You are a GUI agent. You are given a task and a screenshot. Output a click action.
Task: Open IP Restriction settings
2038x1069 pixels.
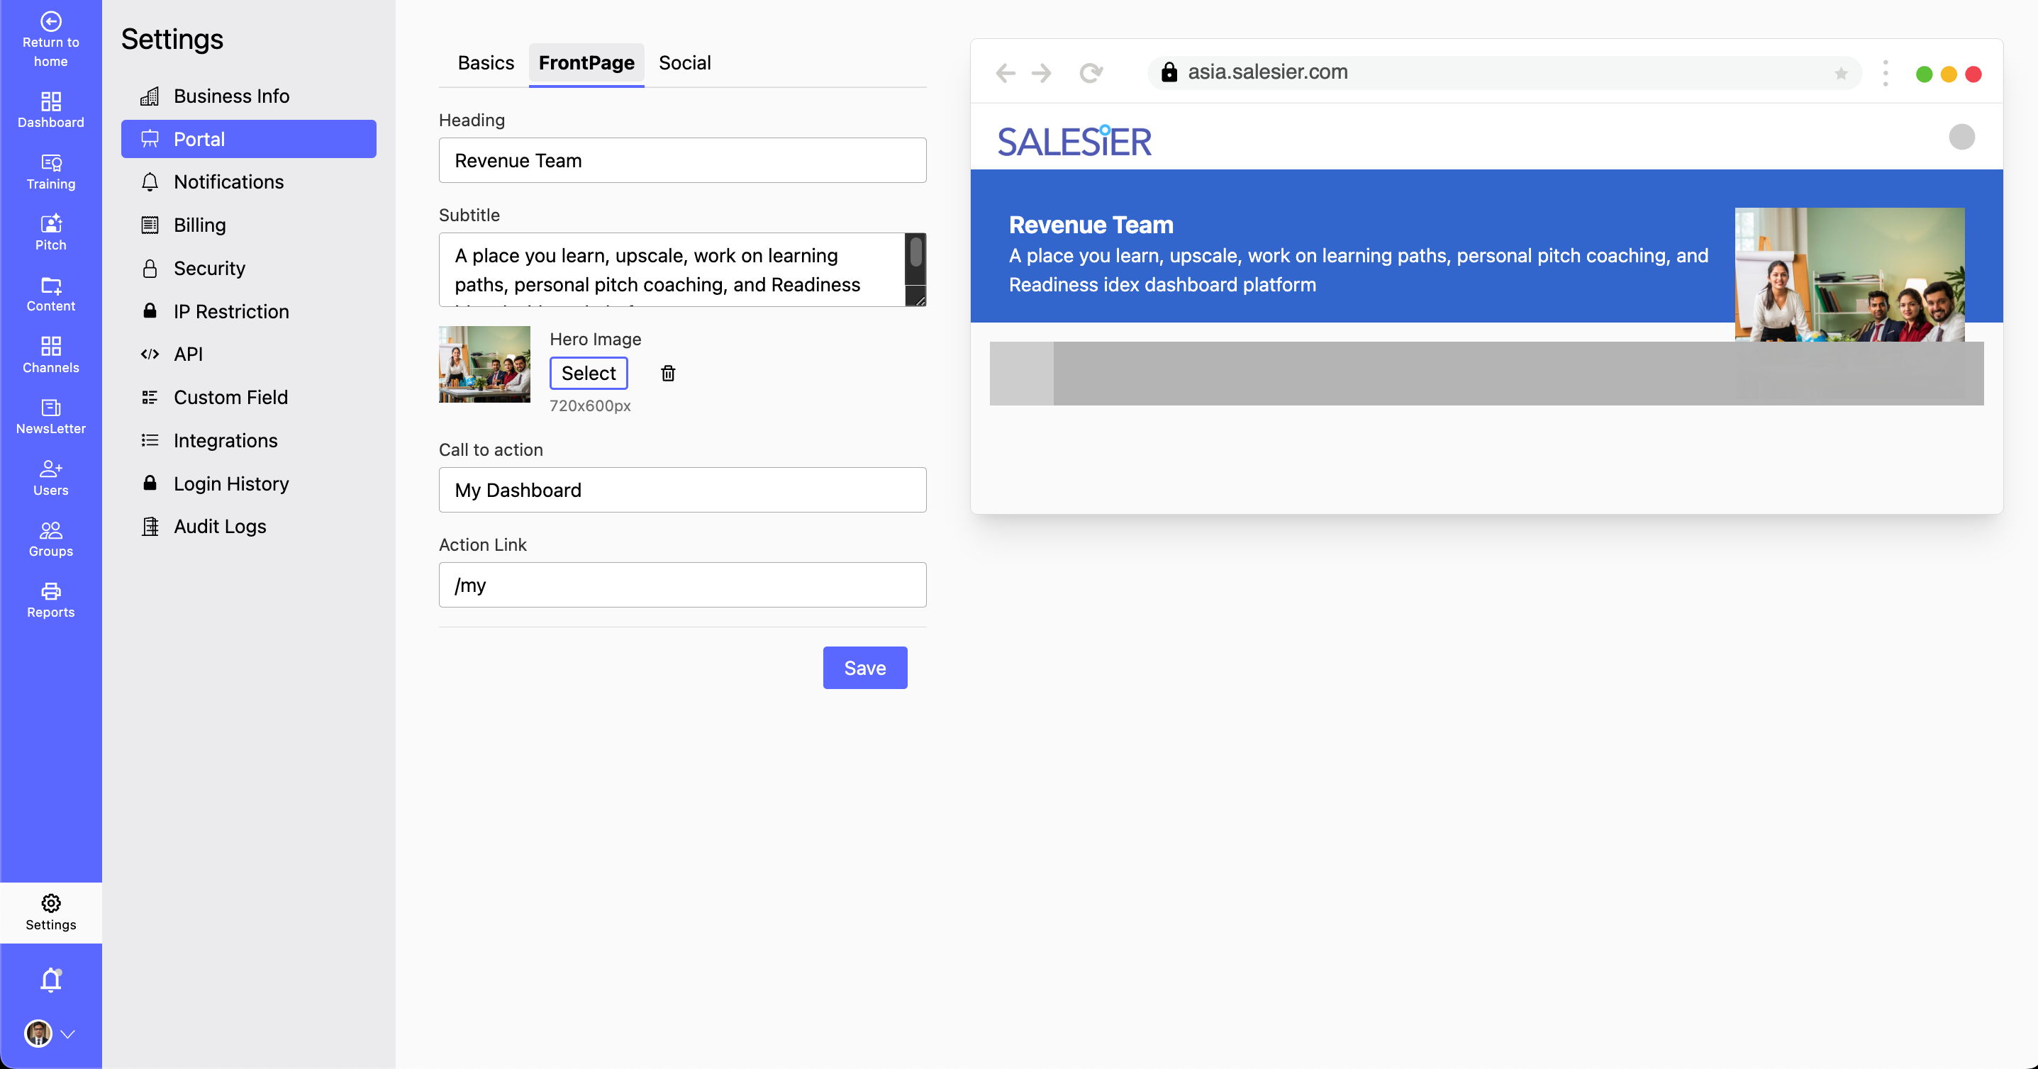click(x=231, y=310)
